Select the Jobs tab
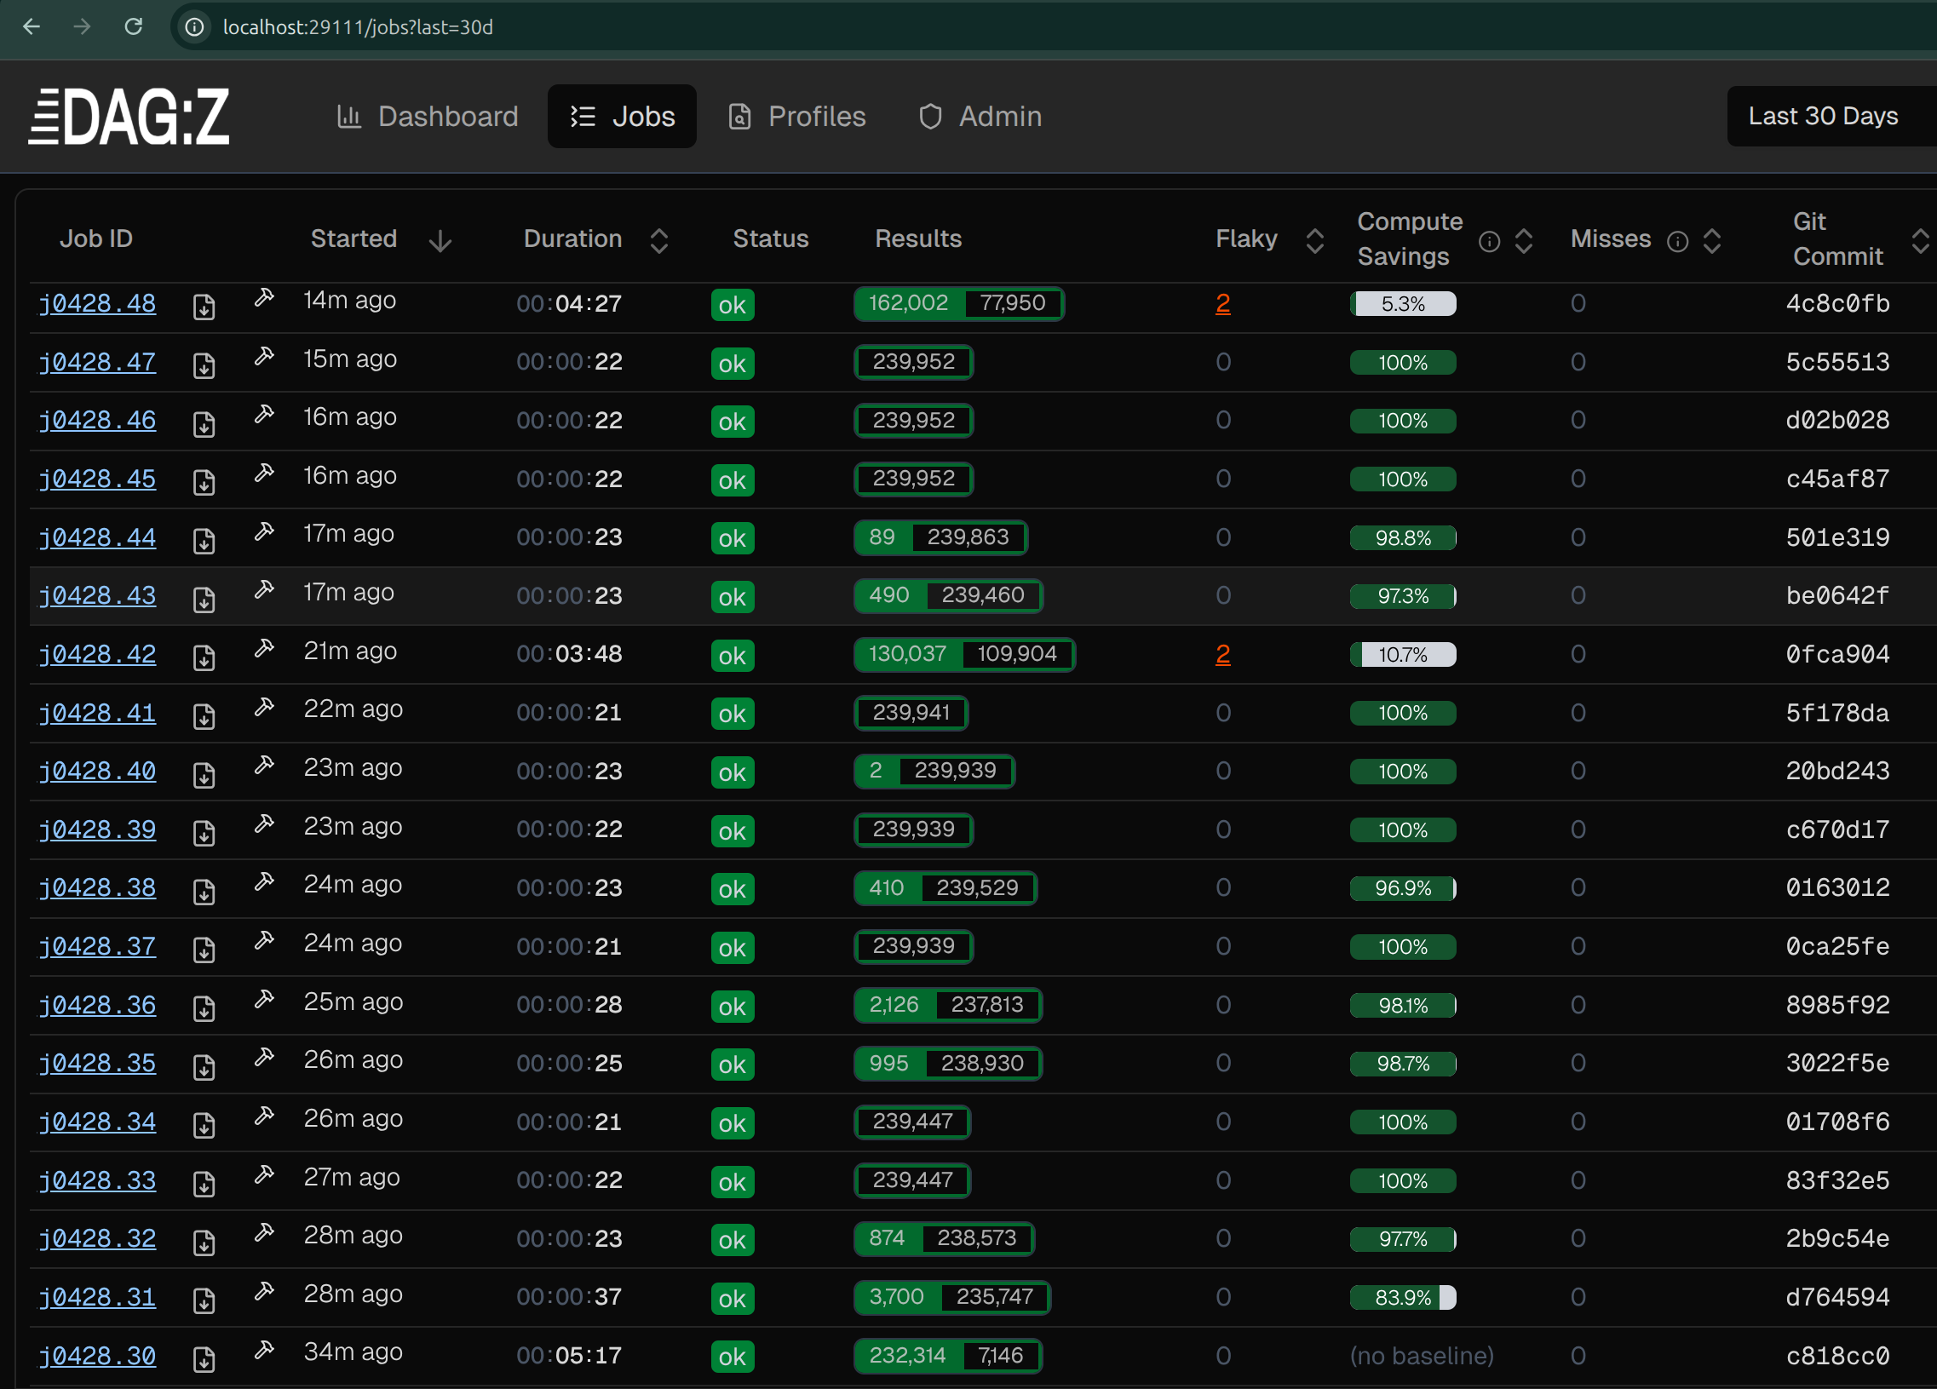 coord(622,116)
